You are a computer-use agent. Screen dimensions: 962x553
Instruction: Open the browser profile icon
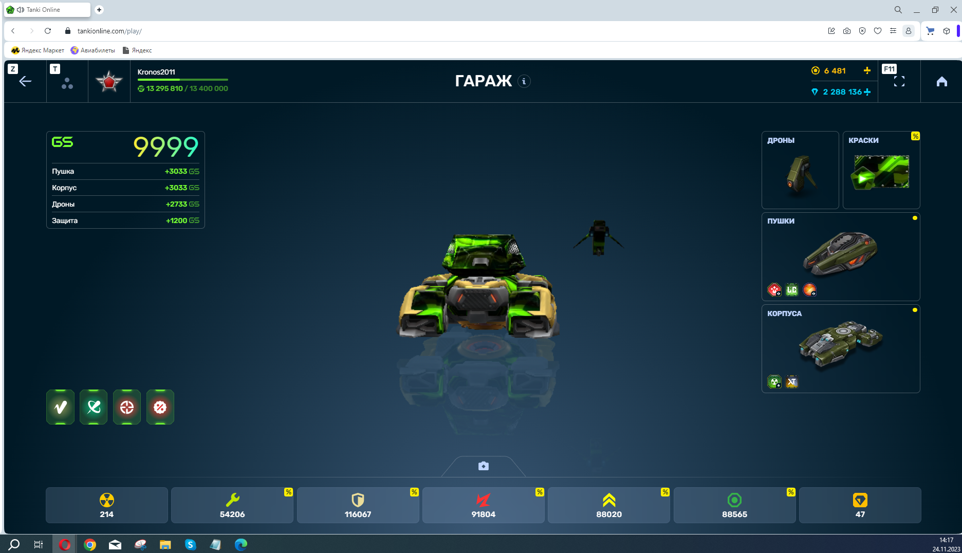tap(909, 31)
